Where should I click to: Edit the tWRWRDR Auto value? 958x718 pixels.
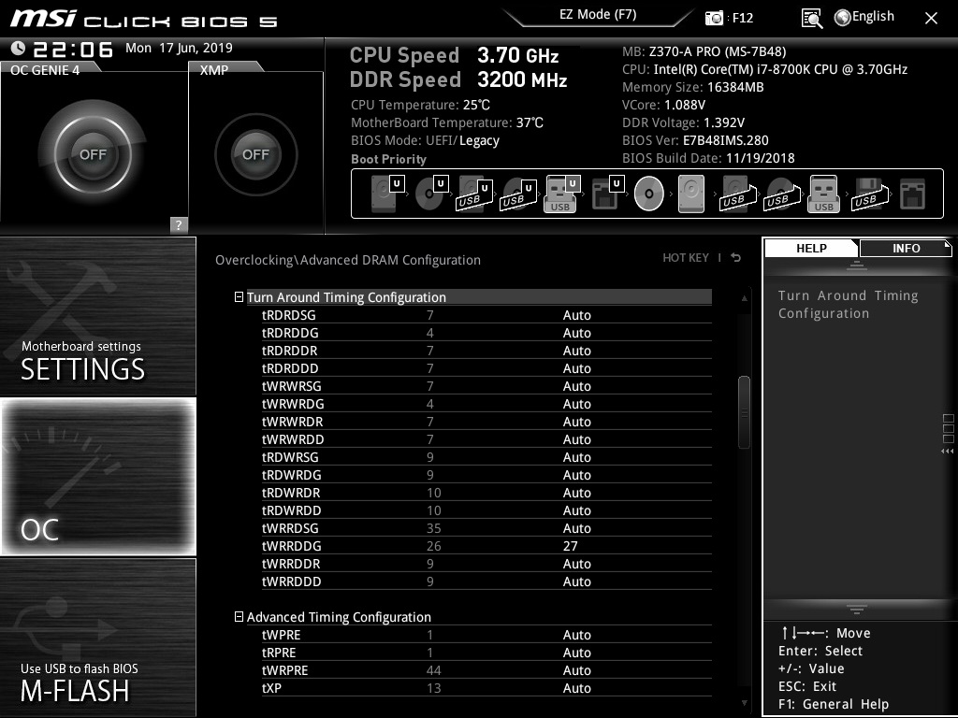576,422
